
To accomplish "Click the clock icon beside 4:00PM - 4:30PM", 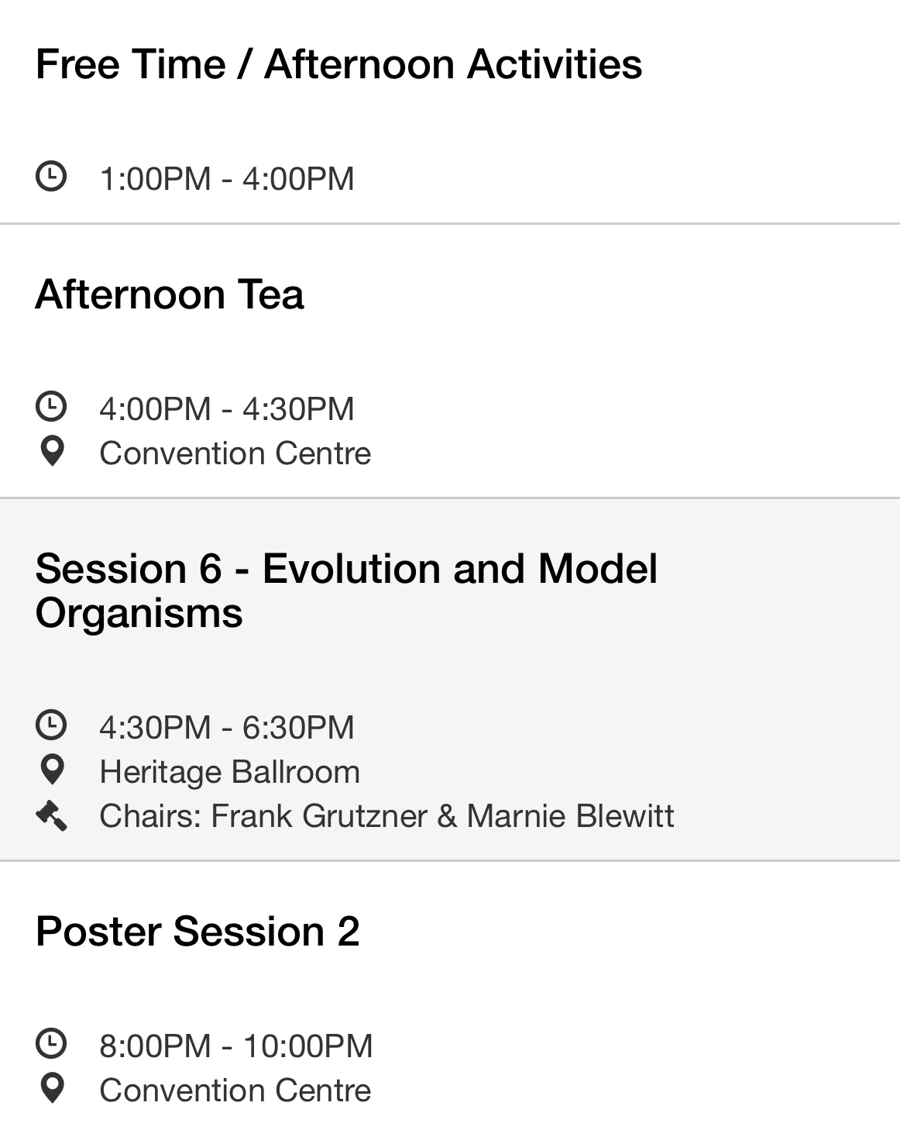I will point(51,407).
